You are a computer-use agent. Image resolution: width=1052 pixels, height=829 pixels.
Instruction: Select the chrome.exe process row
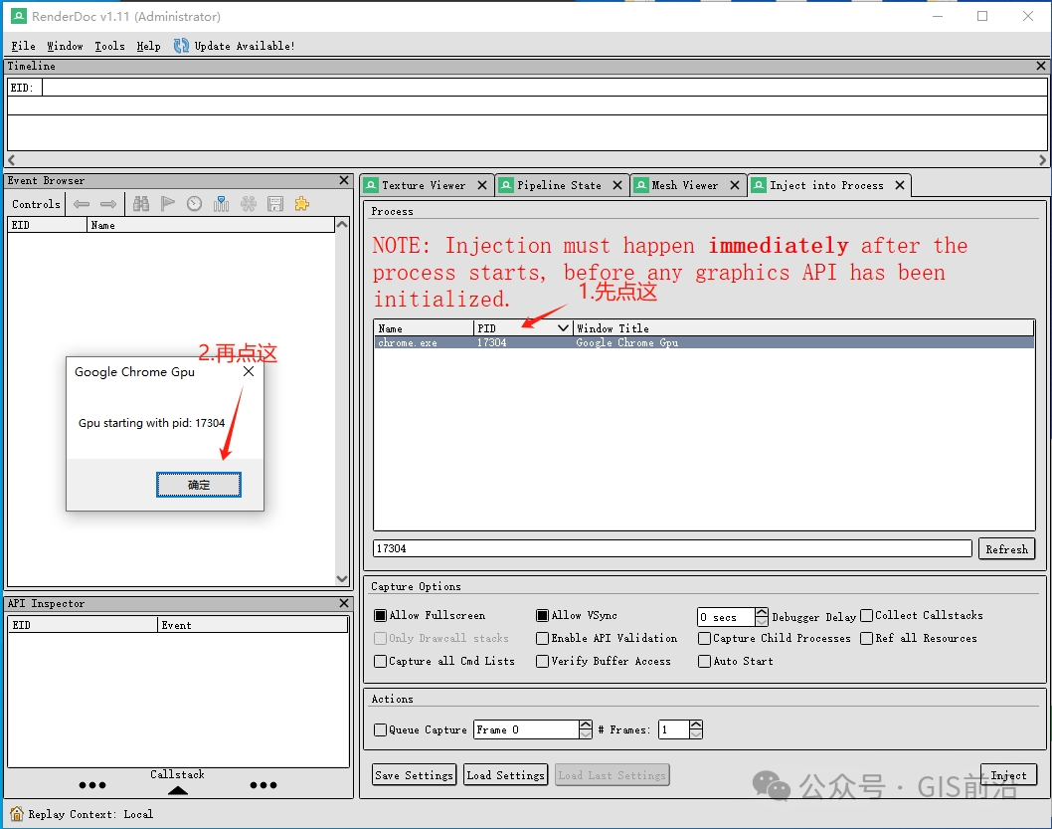click(704, 342)
